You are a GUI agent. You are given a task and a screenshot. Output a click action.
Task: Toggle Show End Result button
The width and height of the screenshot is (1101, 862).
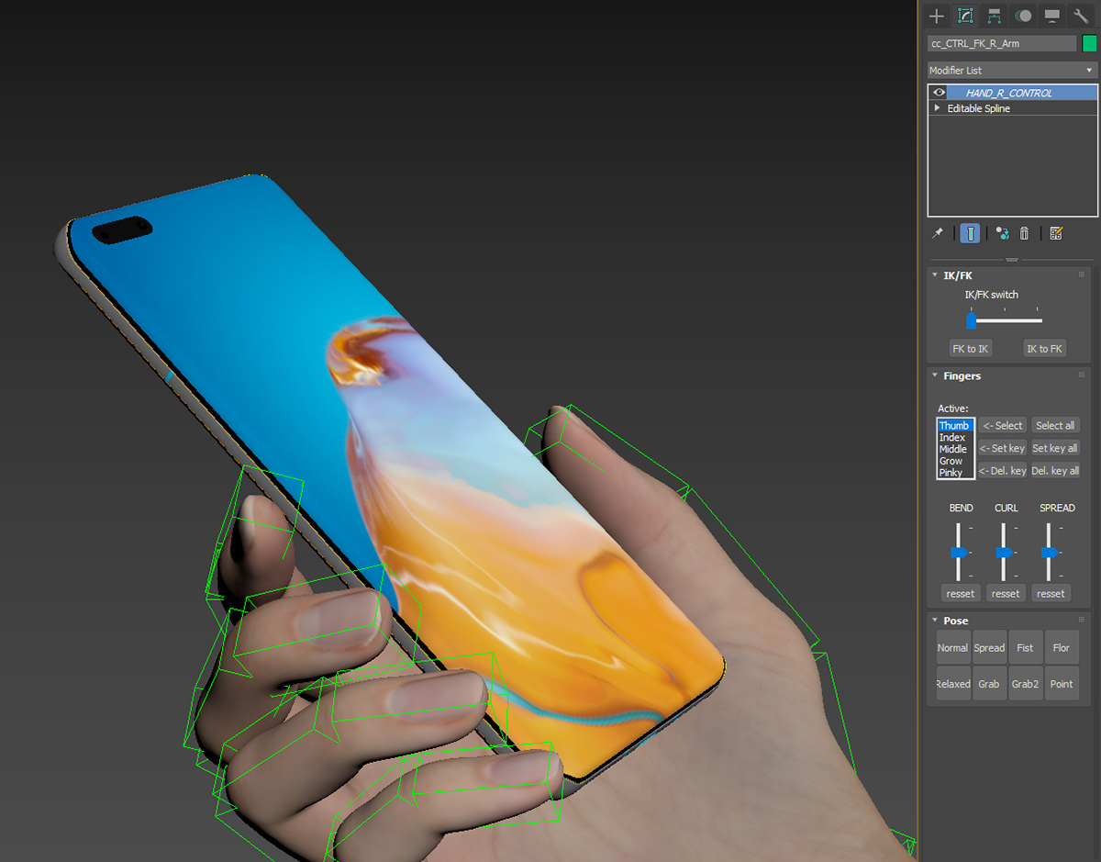coord(970,233)
